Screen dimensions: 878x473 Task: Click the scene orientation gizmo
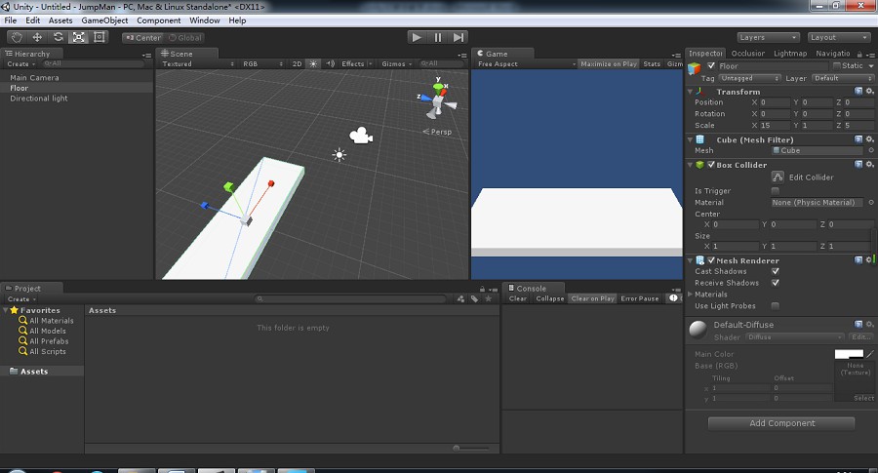(437, 100)
